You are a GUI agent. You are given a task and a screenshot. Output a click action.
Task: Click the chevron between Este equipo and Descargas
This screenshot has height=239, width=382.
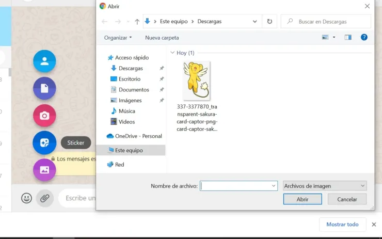193,22
